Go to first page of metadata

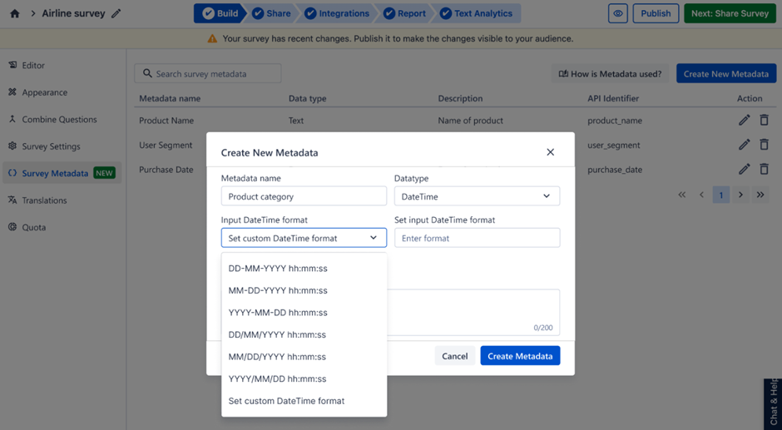coord(682,195)
